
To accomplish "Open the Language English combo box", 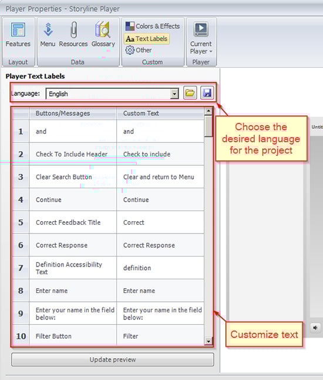I will click(112, 94).
